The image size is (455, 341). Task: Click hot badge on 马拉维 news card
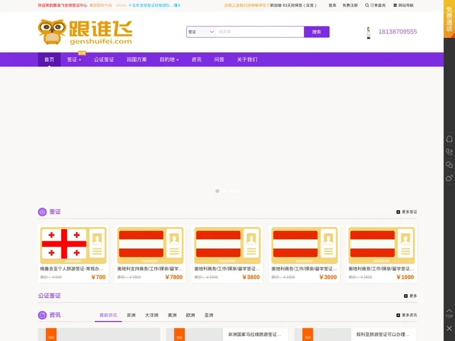(x=179, y=335)
